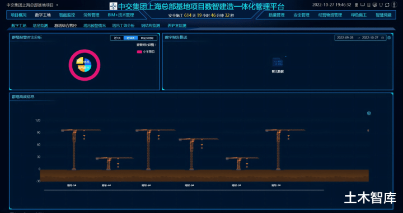403x213 pixels.
Task: Select the custom time range option
Action: coord(147,38)
